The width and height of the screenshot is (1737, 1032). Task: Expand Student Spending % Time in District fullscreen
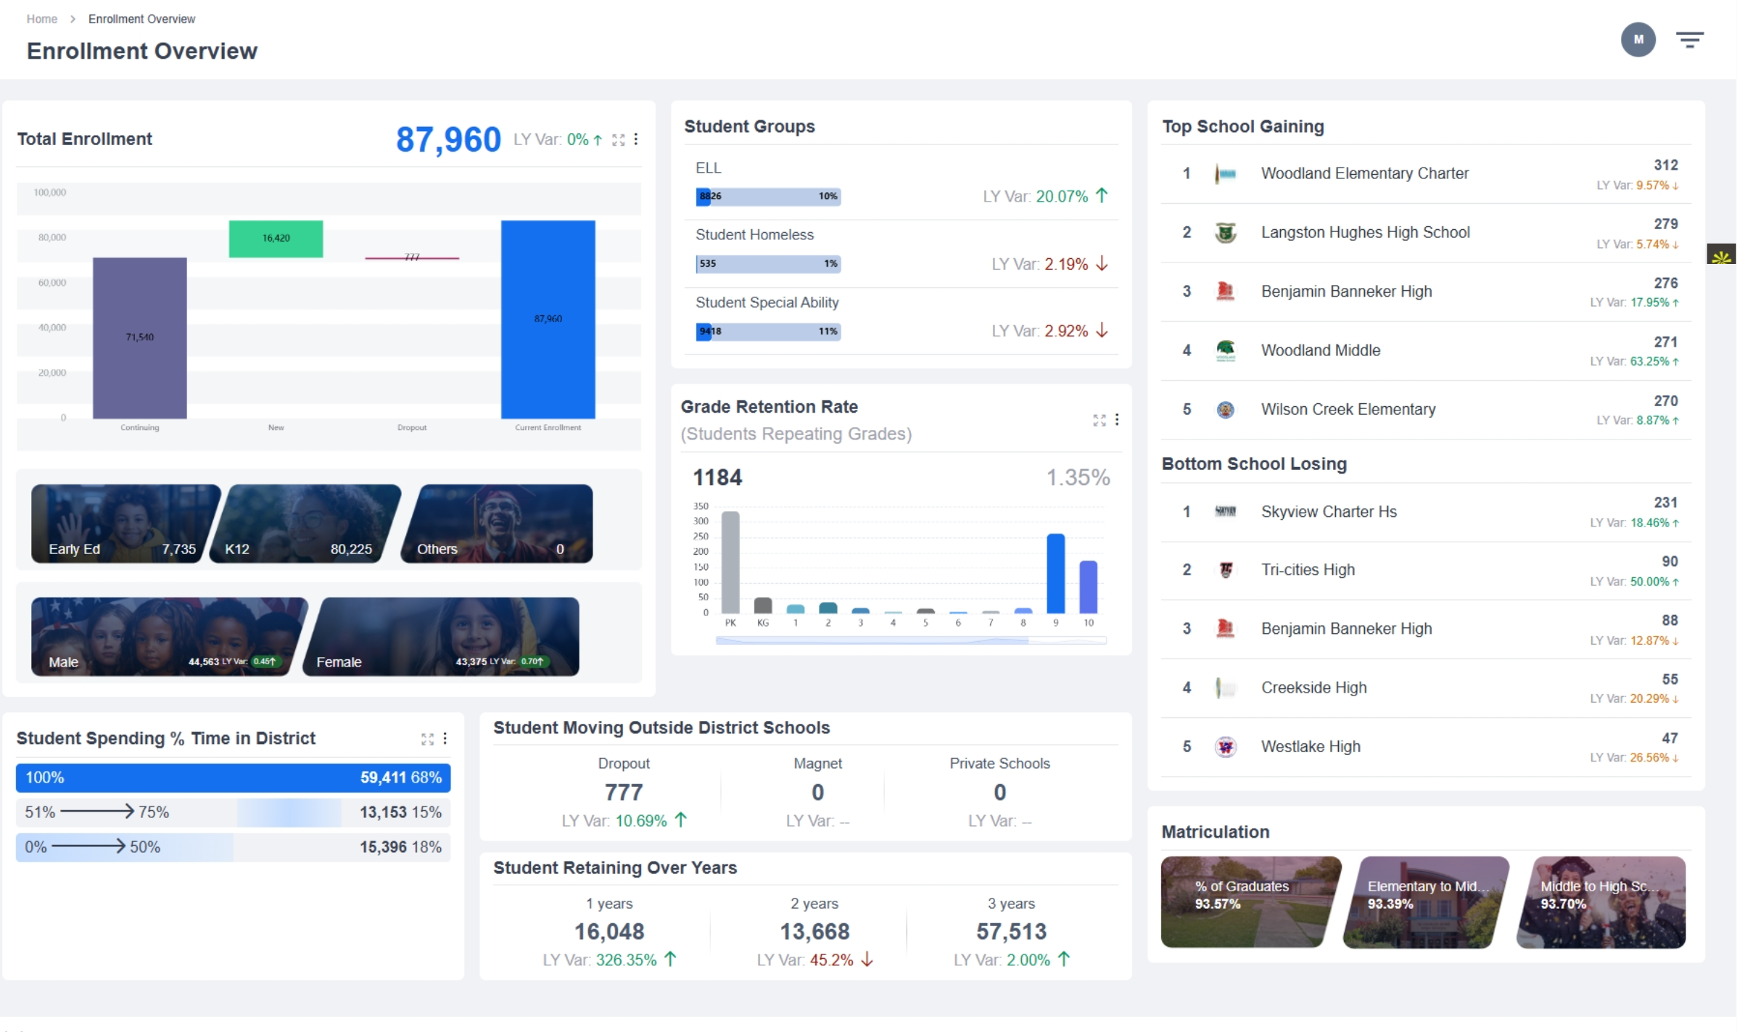(x=427, y=738)
